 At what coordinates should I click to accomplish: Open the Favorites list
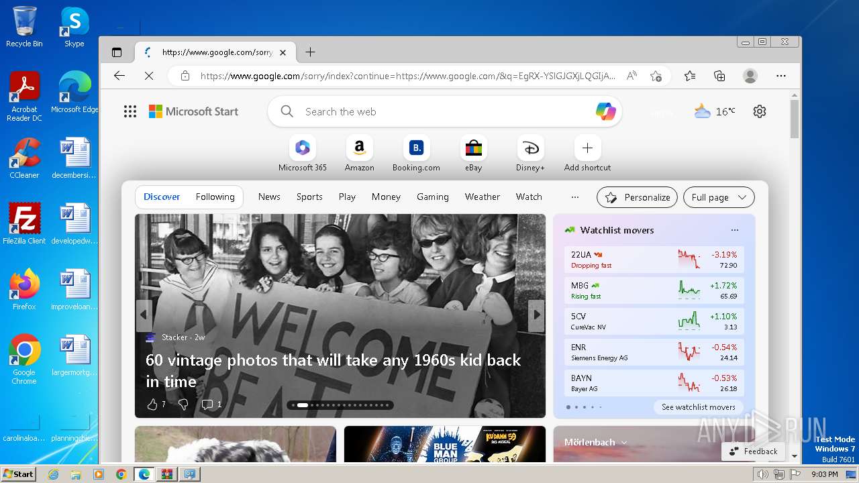pos(690,76)
